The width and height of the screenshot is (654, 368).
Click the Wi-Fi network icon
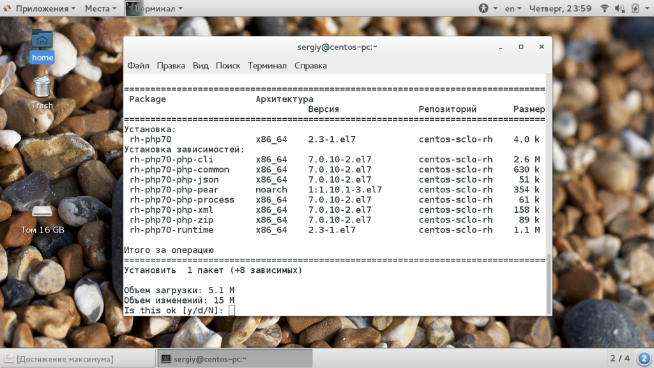(604, 8)
